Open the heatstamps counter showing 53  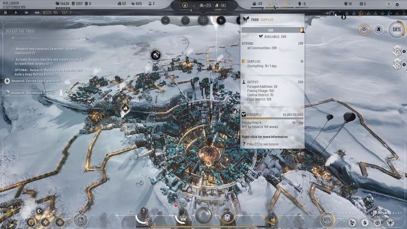point(122,3)
